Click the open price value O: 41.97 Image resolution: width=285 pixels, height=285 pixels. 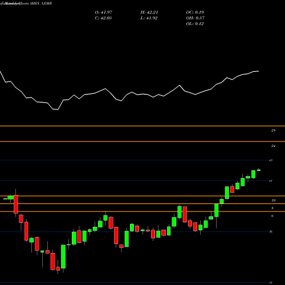(x=104, y=13)
